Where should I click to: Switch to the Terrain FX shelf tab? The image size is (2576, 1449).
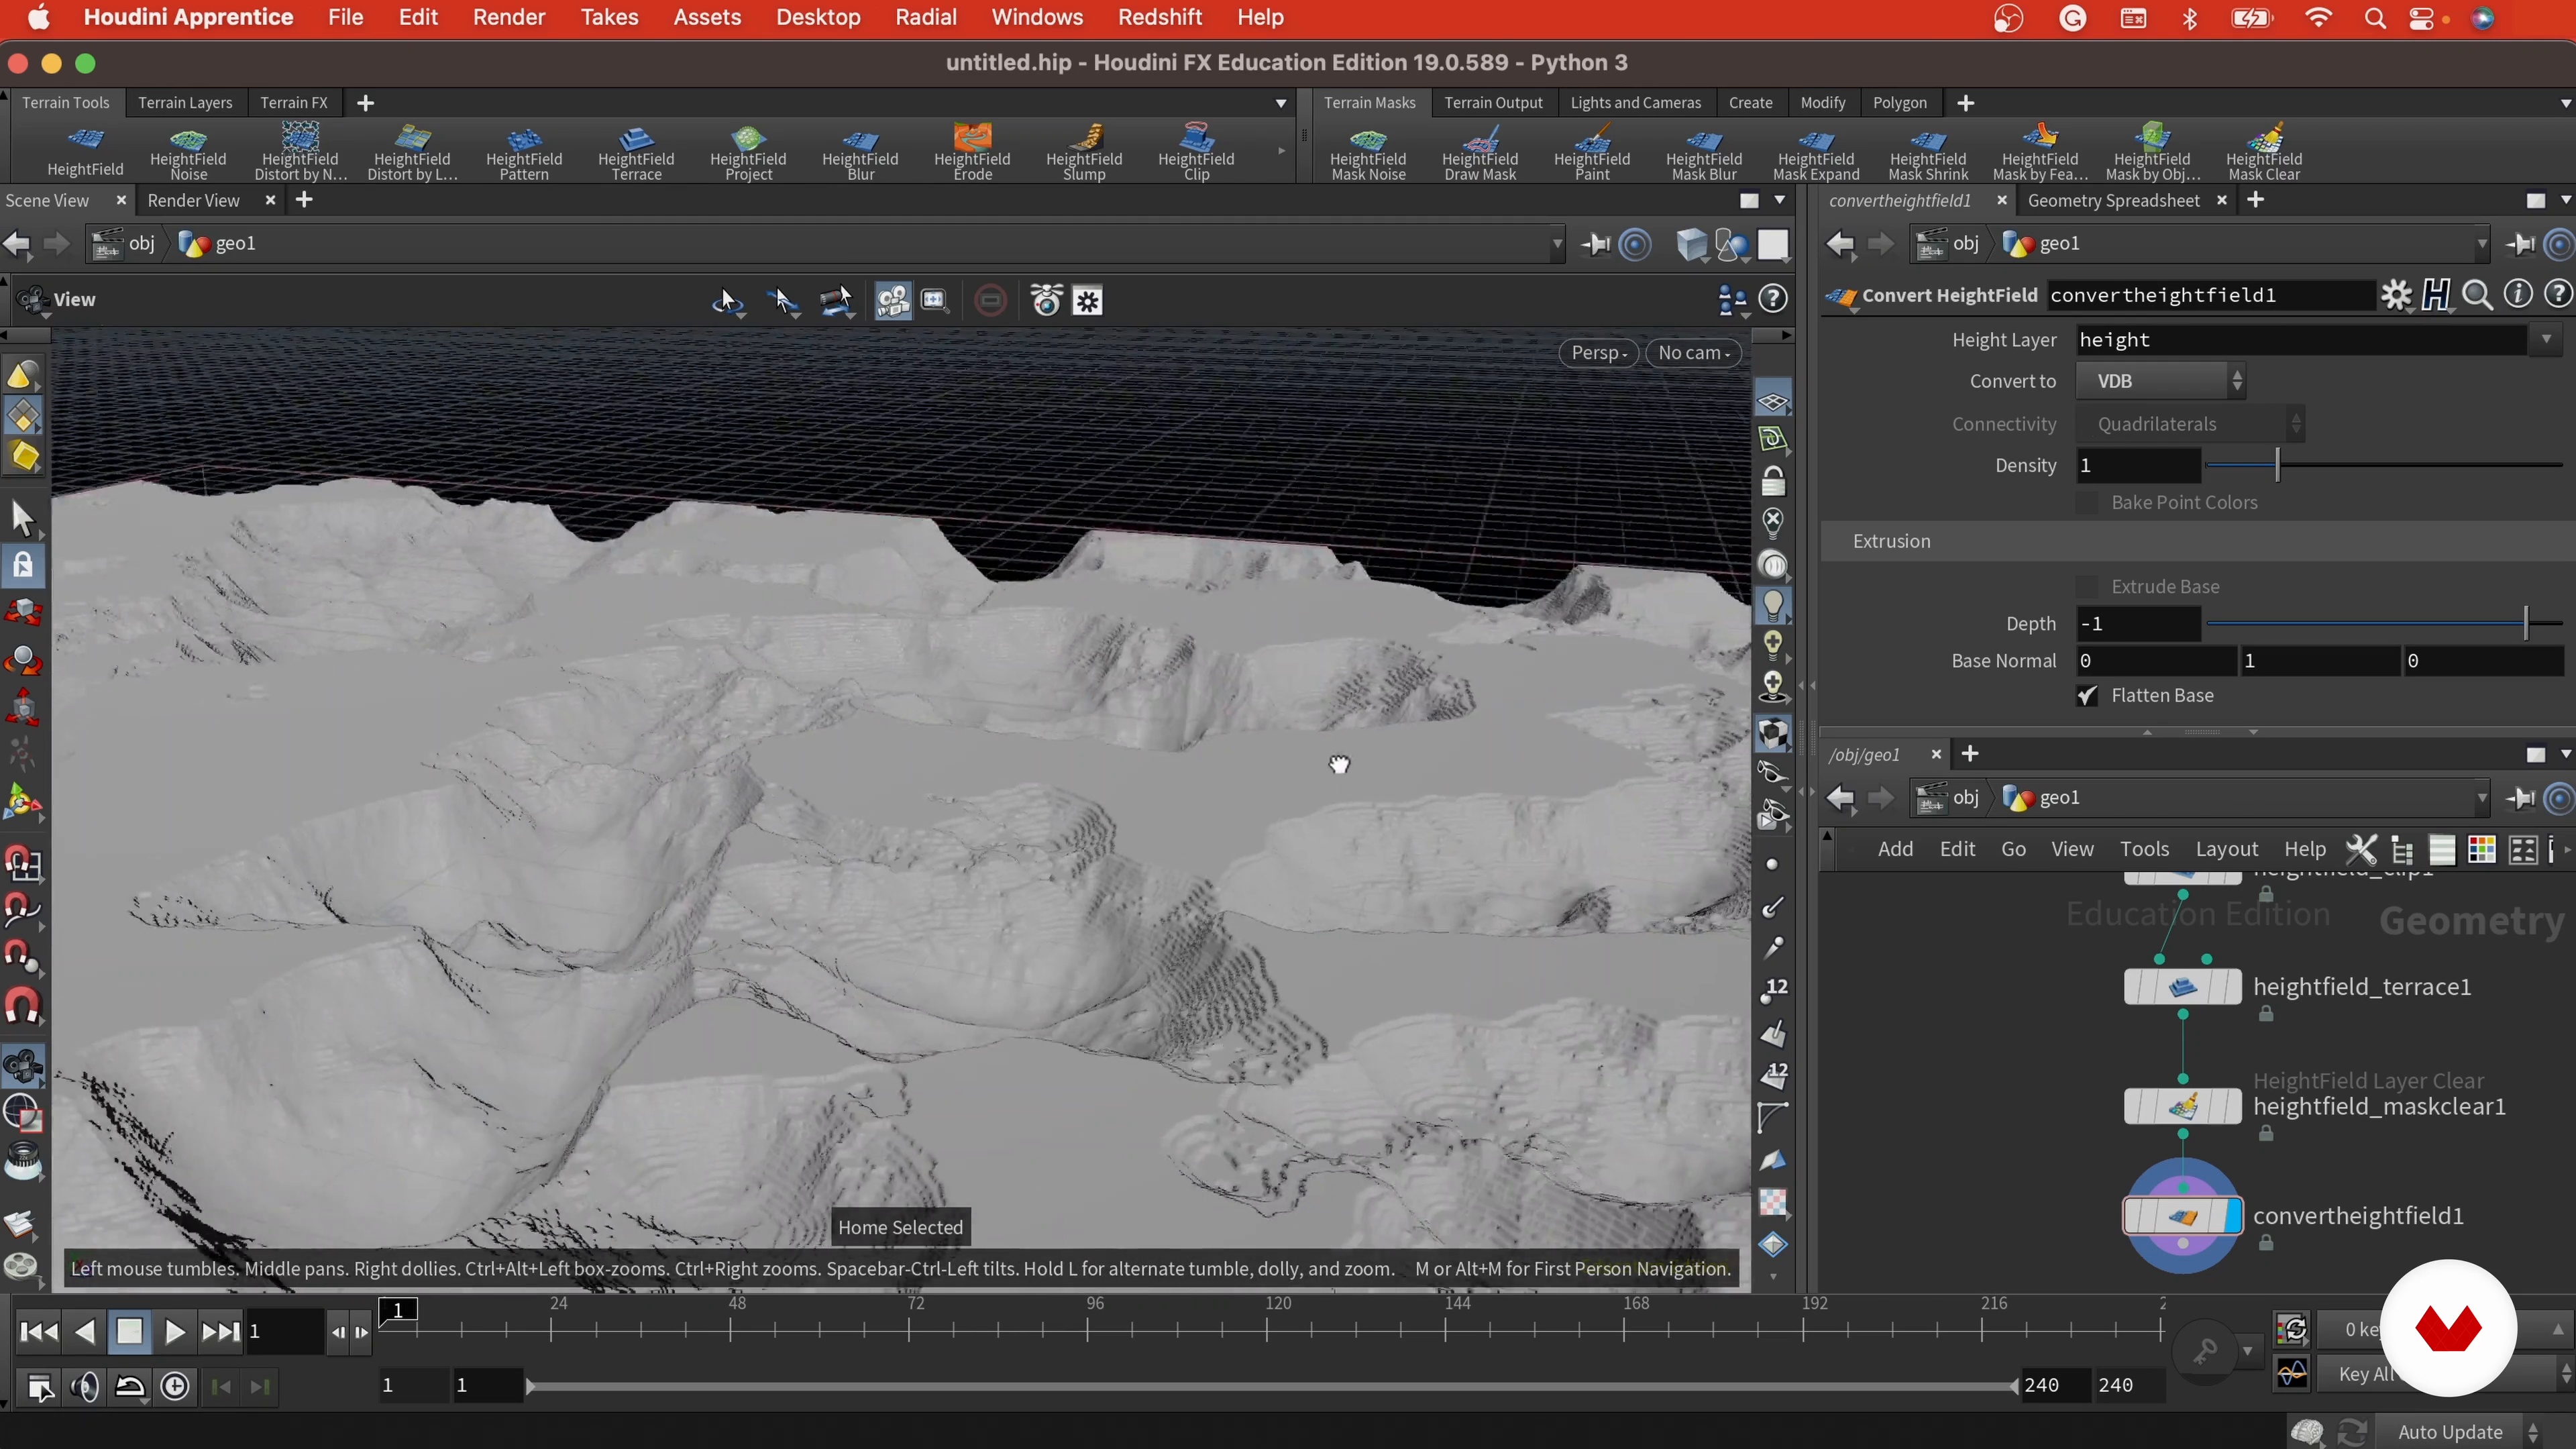pos(294,102)
